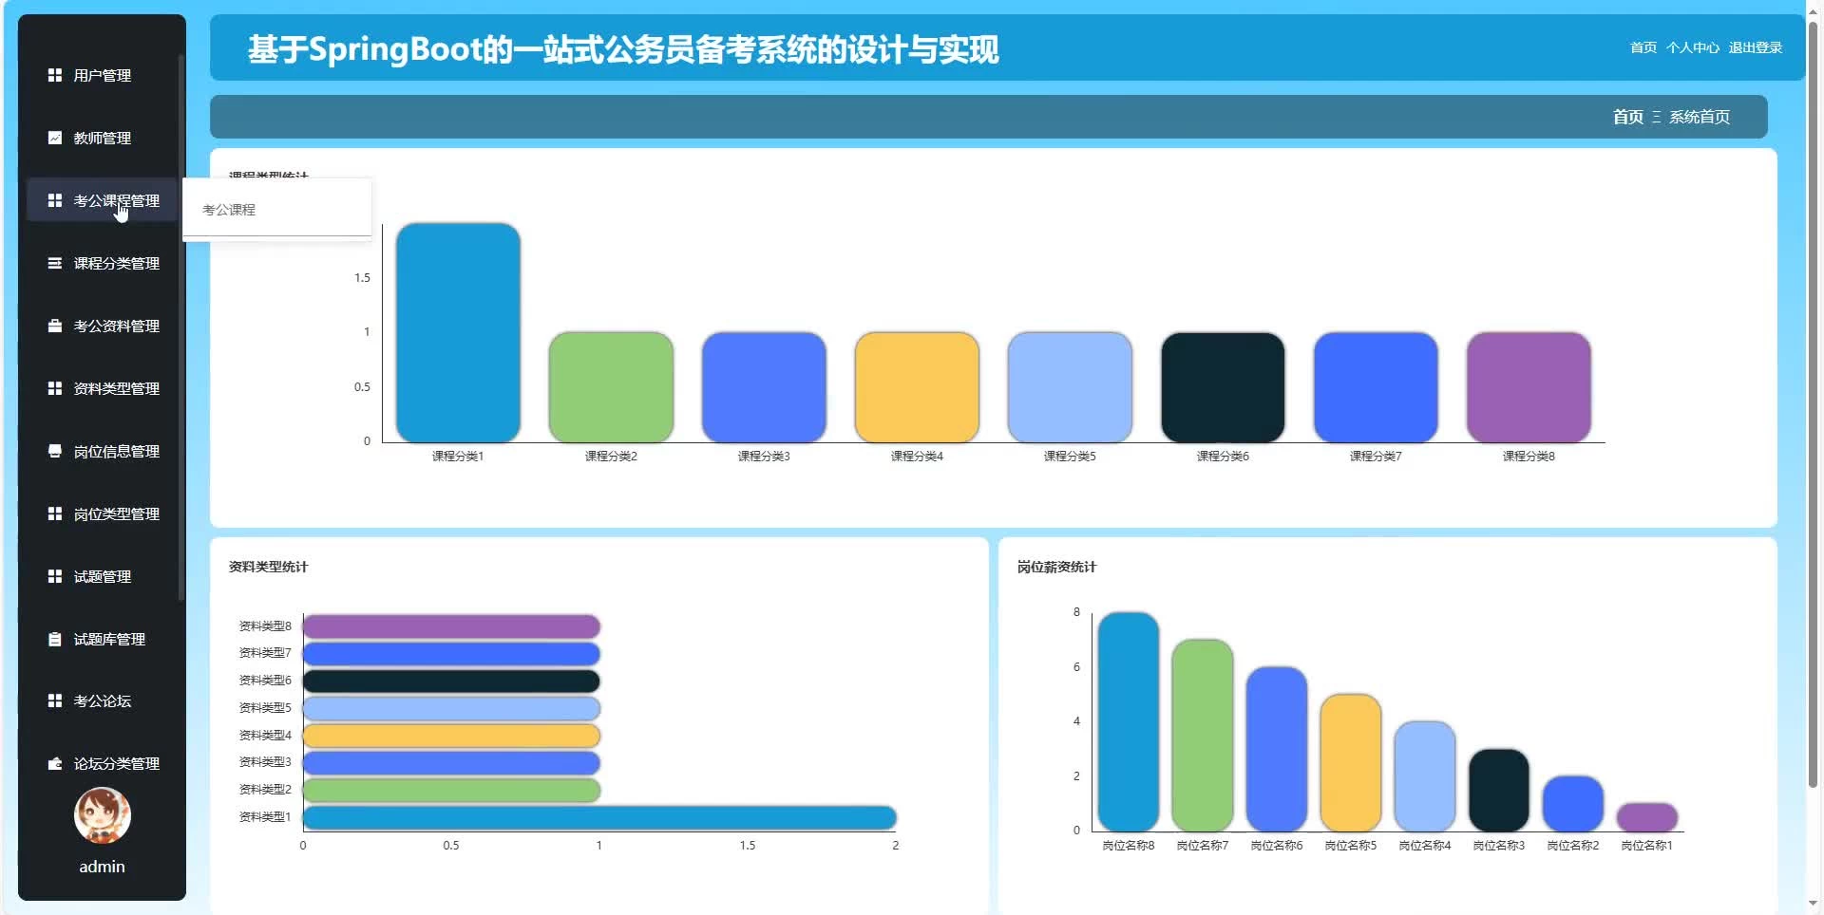The width and height of the screenshot is (1824, 915).
Task: Click the 用户管理 sidebar icon
Action: [55, 75]
